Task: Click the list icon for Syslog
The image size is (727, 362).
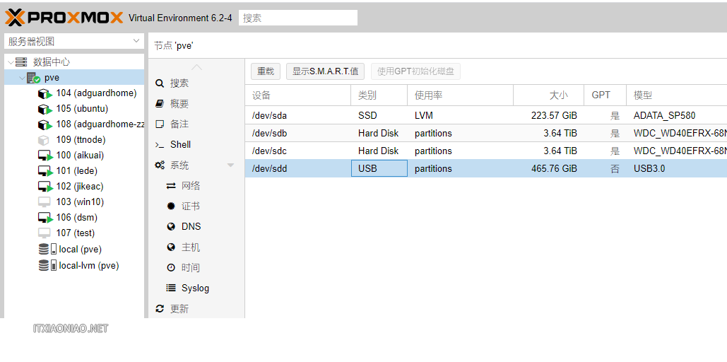Action: pos(171,288)
